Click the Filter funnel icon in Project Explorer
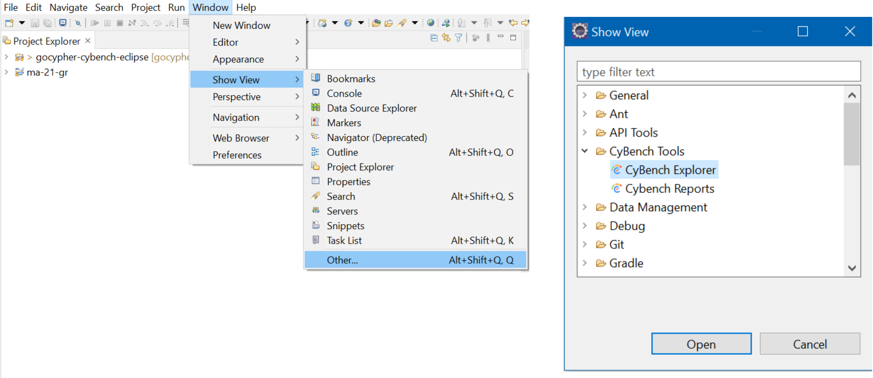873x378 pixels. [x=458, y=38]
